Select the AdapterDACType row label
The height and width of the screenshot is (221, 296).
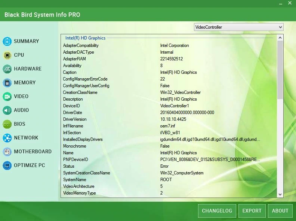pos(78,52)
